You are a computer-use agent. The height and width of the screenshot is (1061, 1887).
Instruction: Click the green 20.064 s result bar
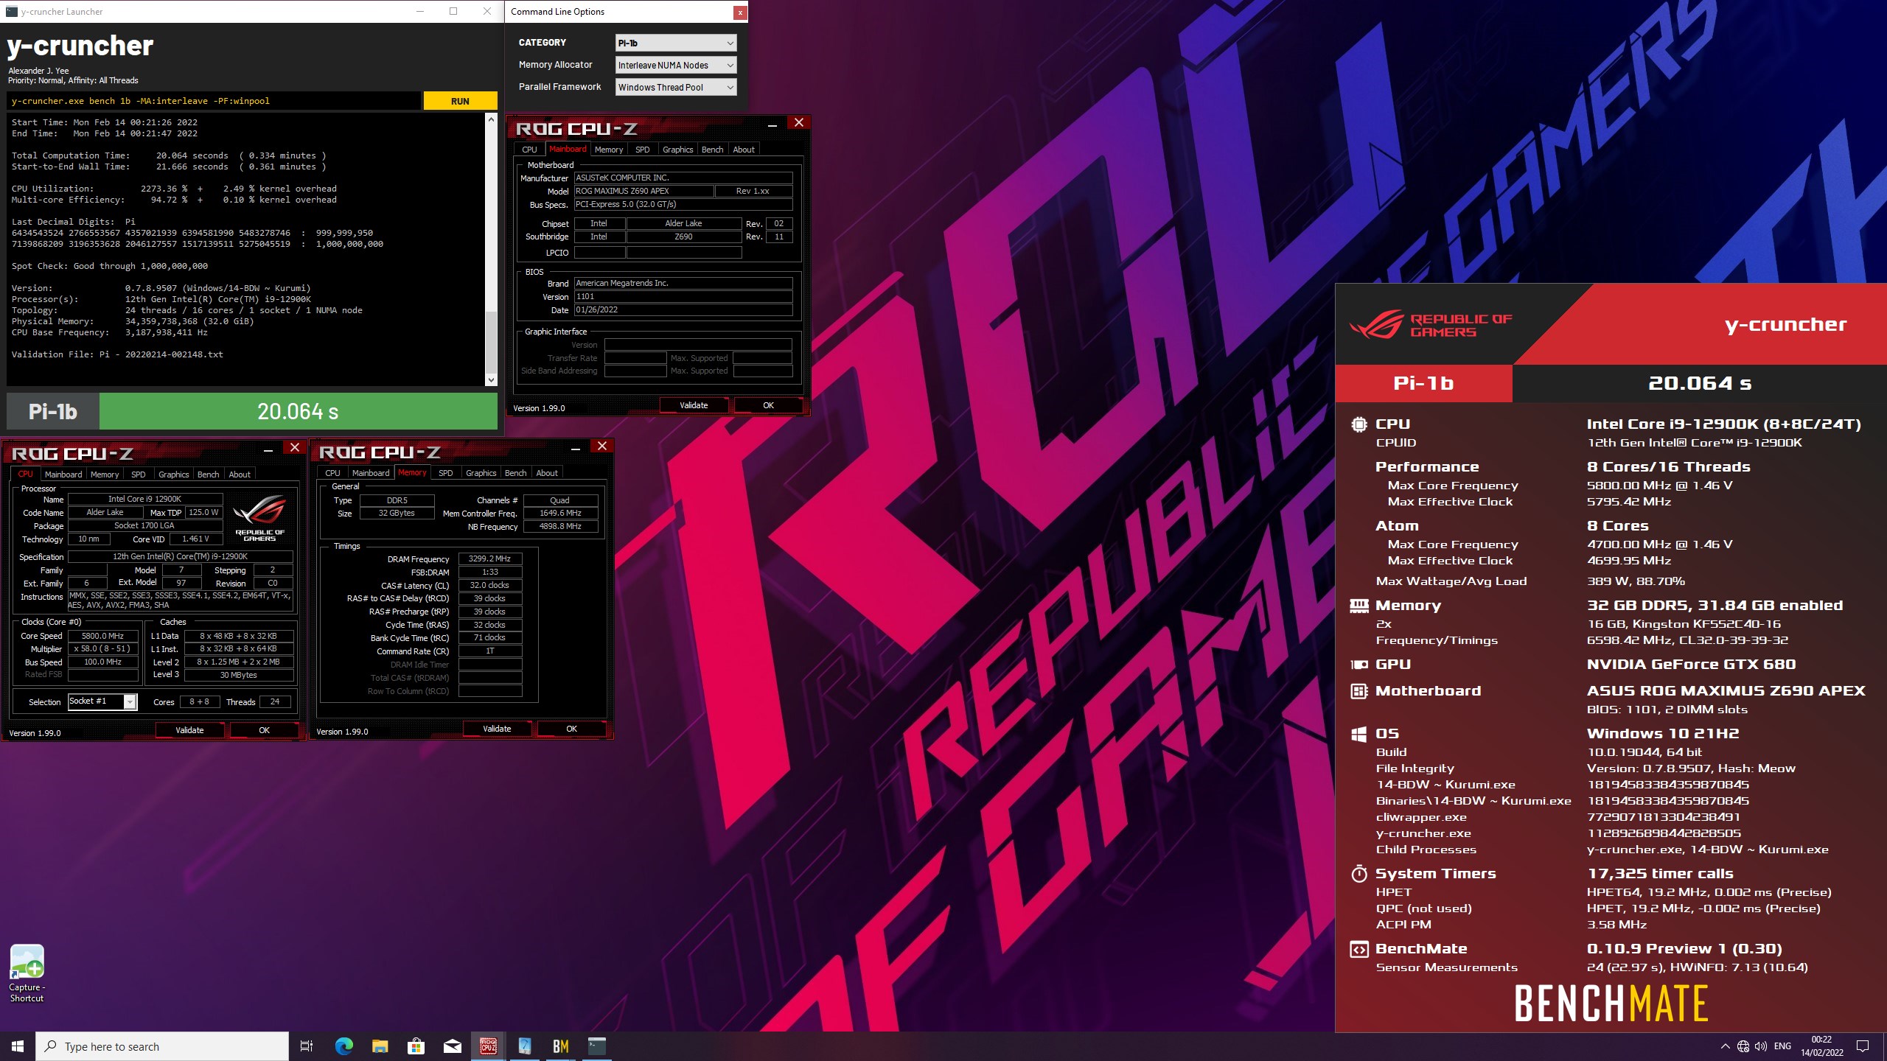coord(298,411)
